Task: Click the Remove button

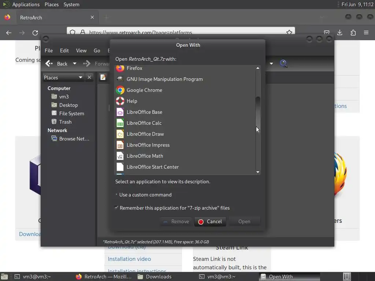Action: point(176,221)
